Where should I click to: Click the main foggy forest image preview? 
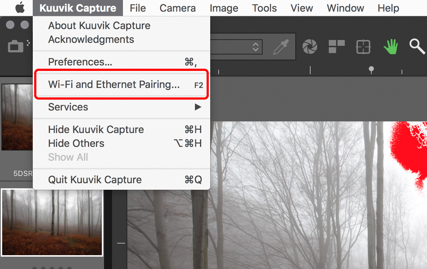click(x=277, y=195)
